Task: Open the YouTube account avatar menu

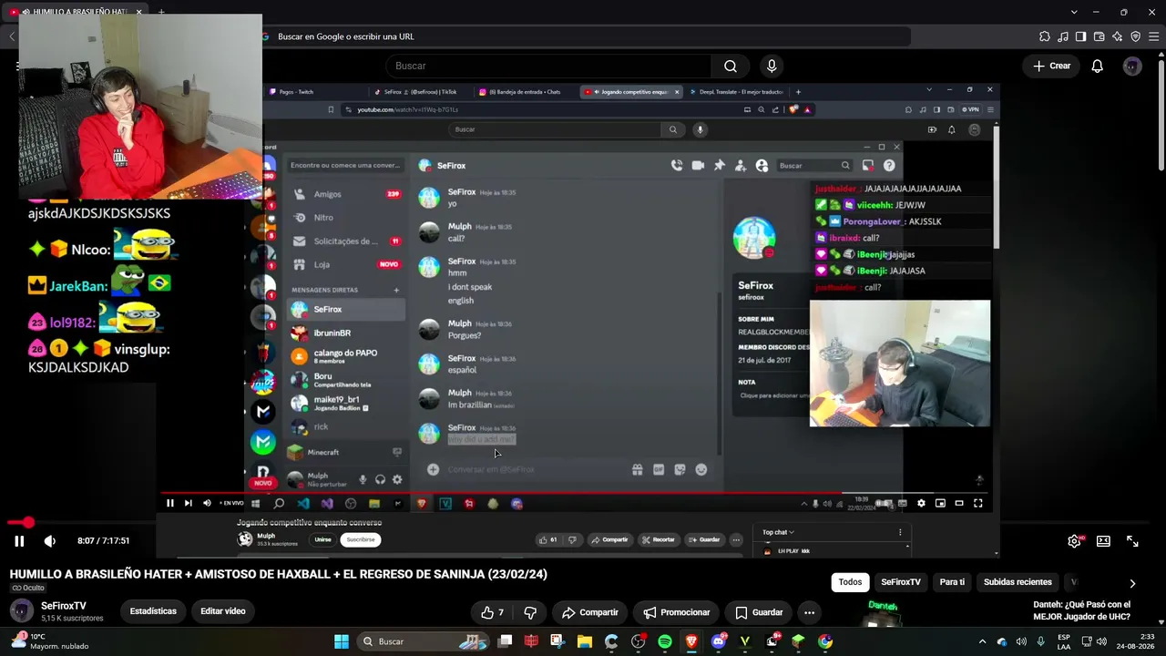Action: (x=1132, y=66)
